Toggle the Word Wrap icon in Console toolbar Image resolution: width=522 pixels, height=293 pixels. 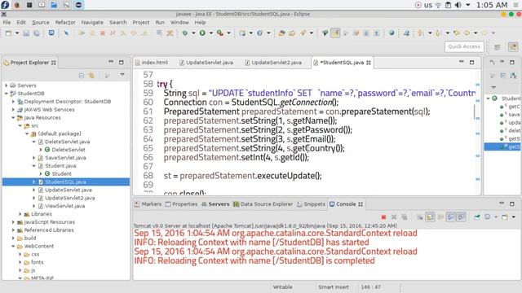coord(440,217)
